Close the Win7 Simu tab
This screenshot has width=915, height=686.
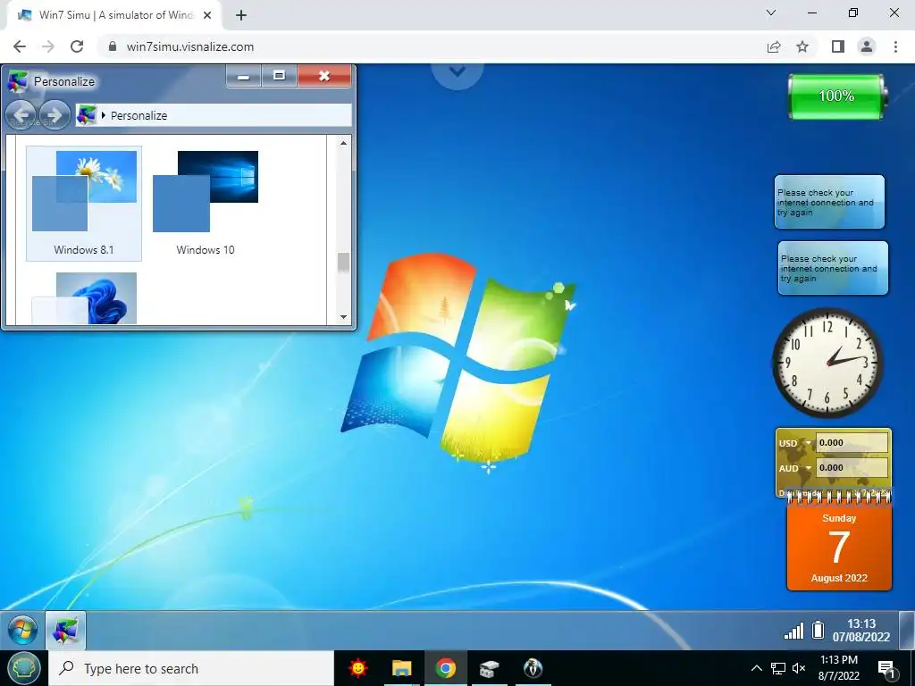click(207, 15)
